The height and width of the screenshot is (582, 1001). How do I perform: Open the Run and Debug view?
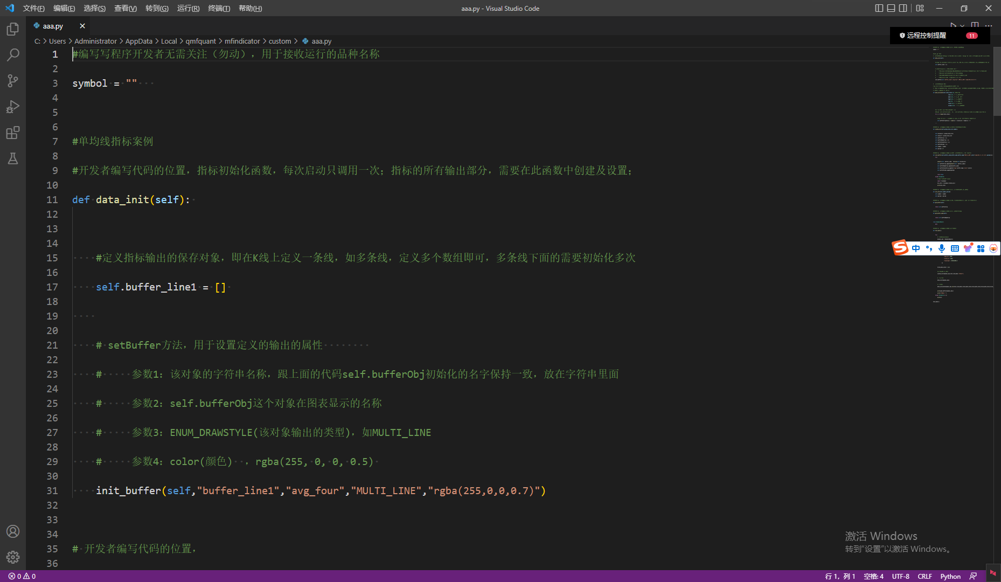tap(13, 107)
